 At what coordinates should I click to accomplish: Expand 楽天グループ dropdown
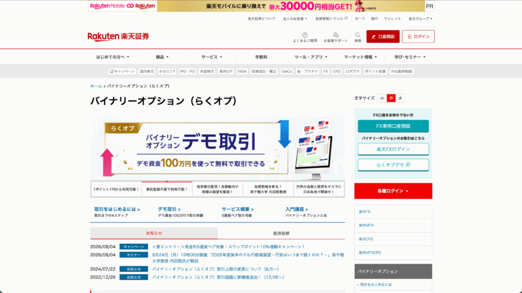[420, 19]
